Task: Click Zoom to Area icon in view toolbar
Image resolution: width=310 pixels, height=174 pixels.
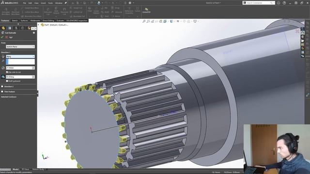Action: [148, 21]
